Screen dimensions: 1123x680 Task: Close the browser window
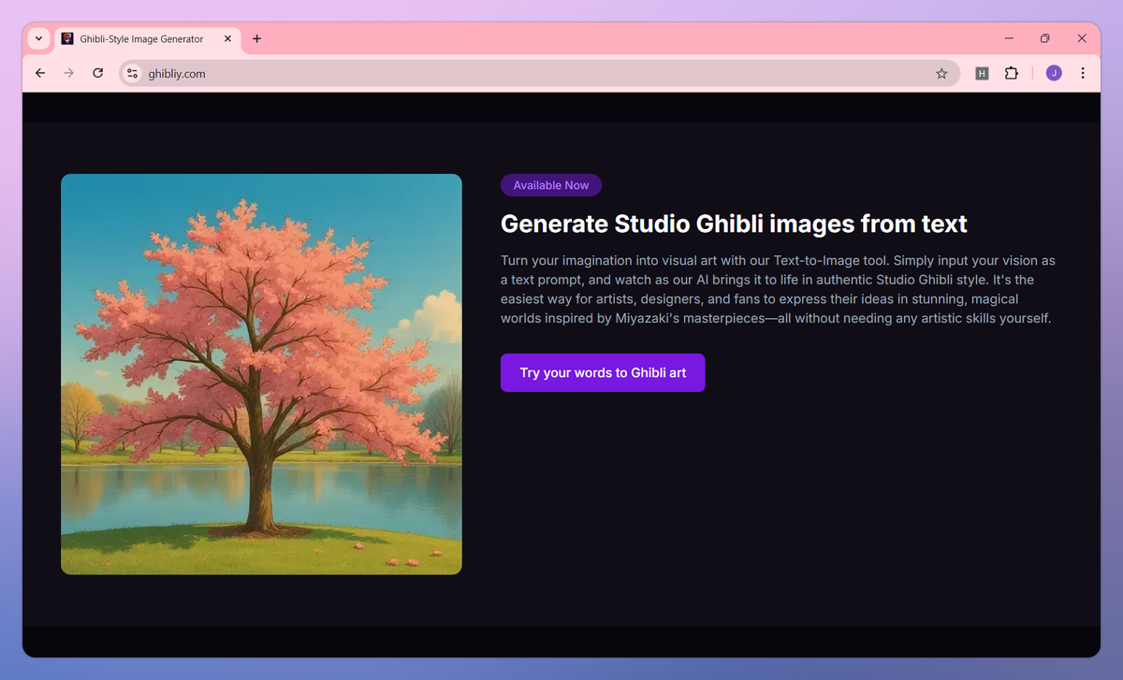coord(1082,38)
